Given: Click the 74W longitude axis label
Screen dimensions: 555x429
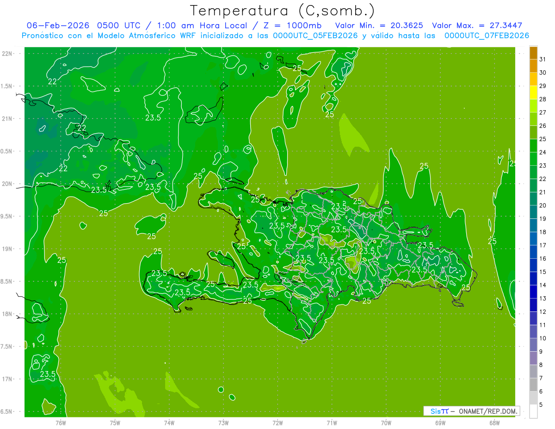Looking at the screenshot, I should [169, 423].
